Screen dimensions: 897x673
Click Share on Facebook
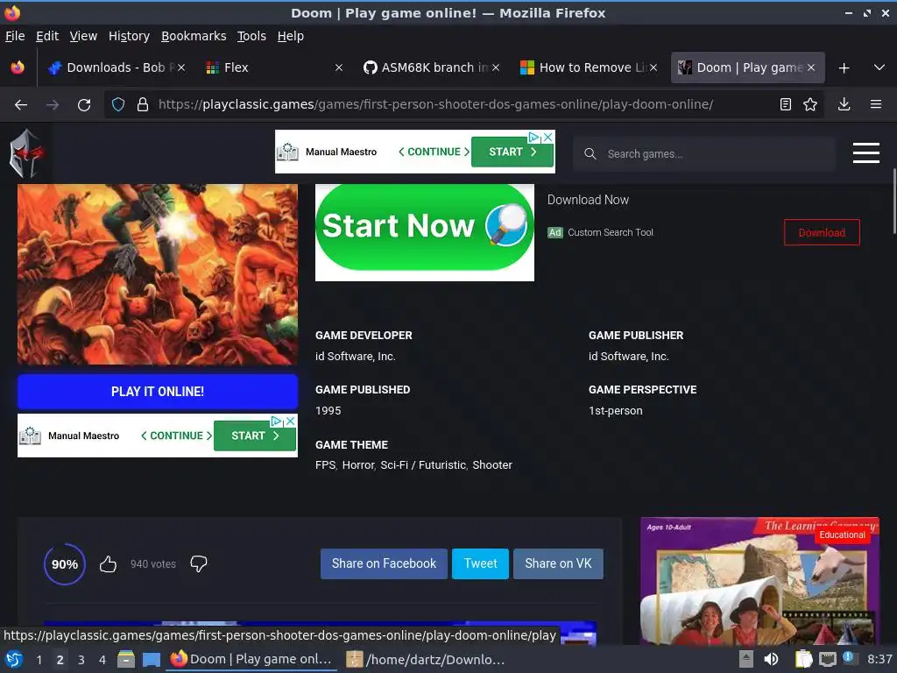[x=384, y=563]
